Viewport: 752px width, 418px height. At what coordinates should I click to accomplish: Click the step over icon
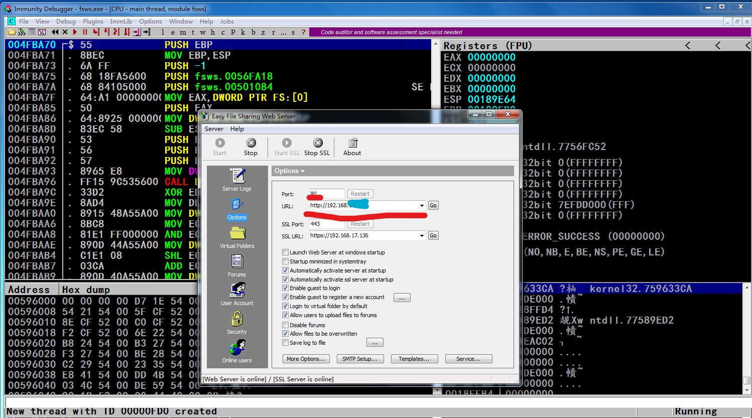coord(106,32)
